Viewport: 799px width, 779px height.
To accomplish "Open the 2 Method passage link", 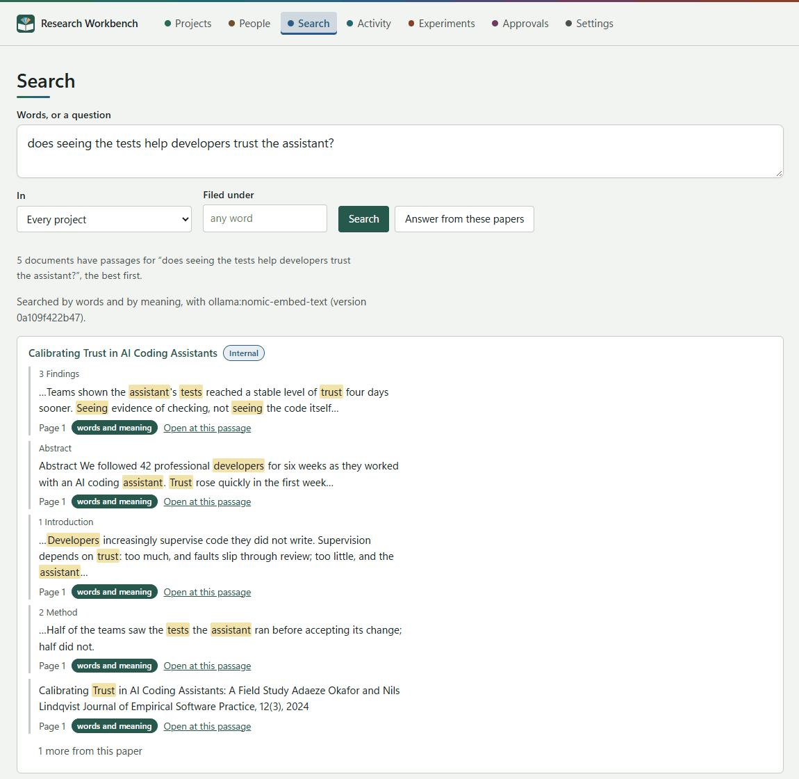I will (207, 666).
